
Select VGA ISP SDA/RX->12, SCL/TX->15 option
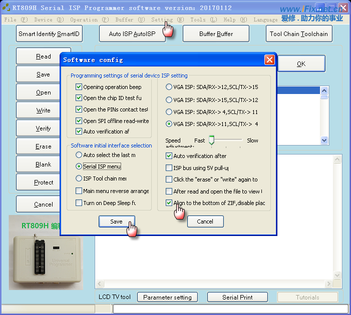pos(169,87)
